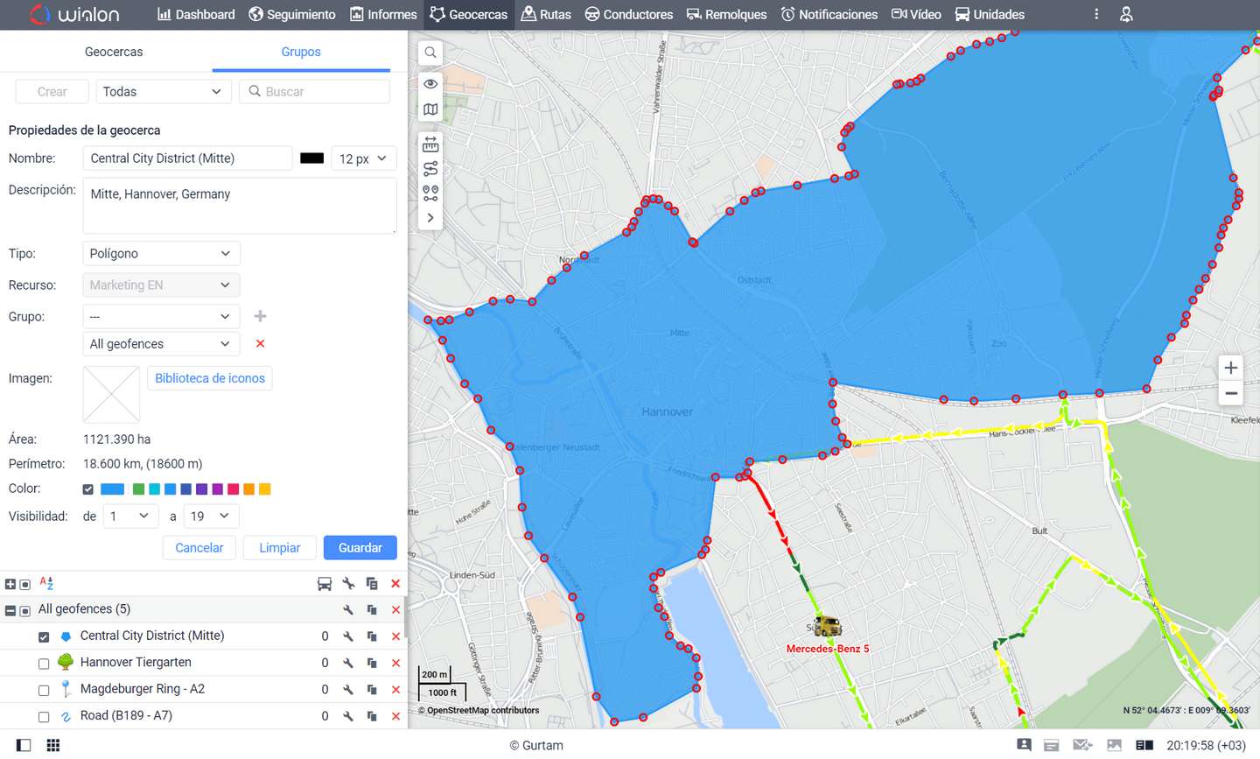Collapse the All geofences (5) group
The image size is (1260, 759).
click(10, 609)
